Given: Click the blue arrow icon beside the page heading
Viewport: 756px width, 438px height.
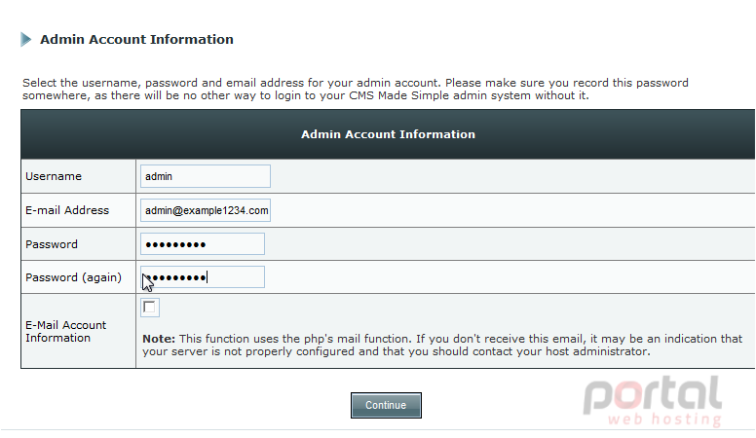Looking at the screenshot, I should tap(26, 40).
